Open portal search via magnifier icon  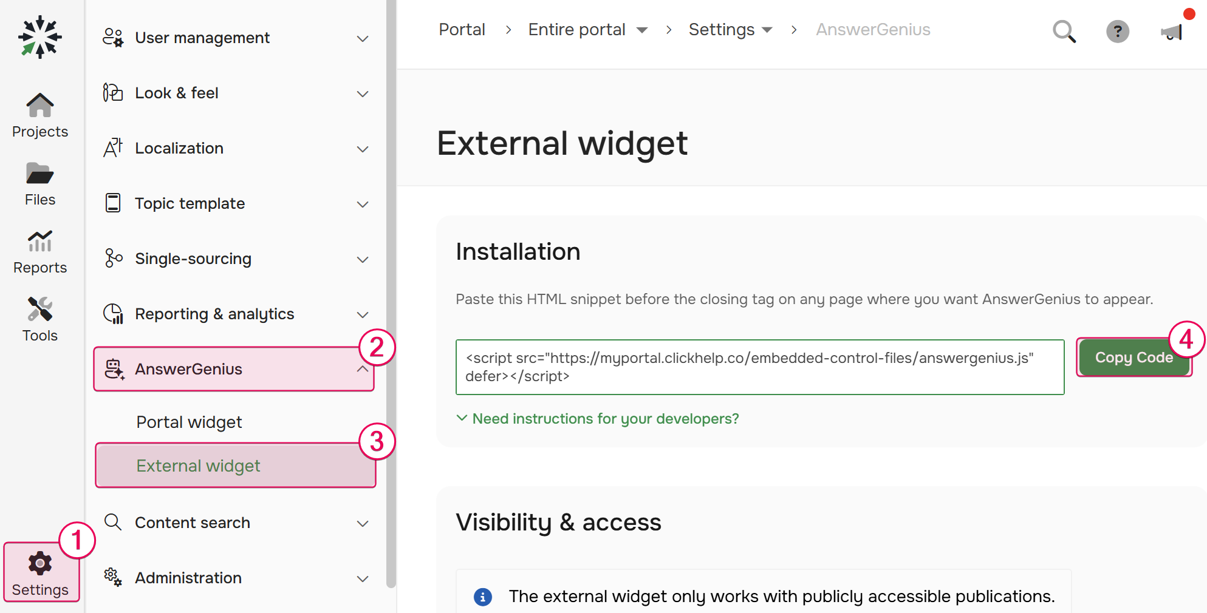click(1064, 32)
